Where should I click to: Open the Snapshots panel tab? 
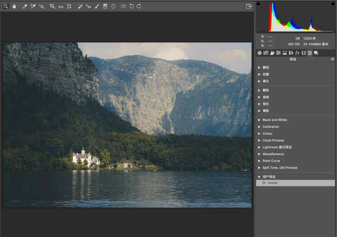pos(316,53)
